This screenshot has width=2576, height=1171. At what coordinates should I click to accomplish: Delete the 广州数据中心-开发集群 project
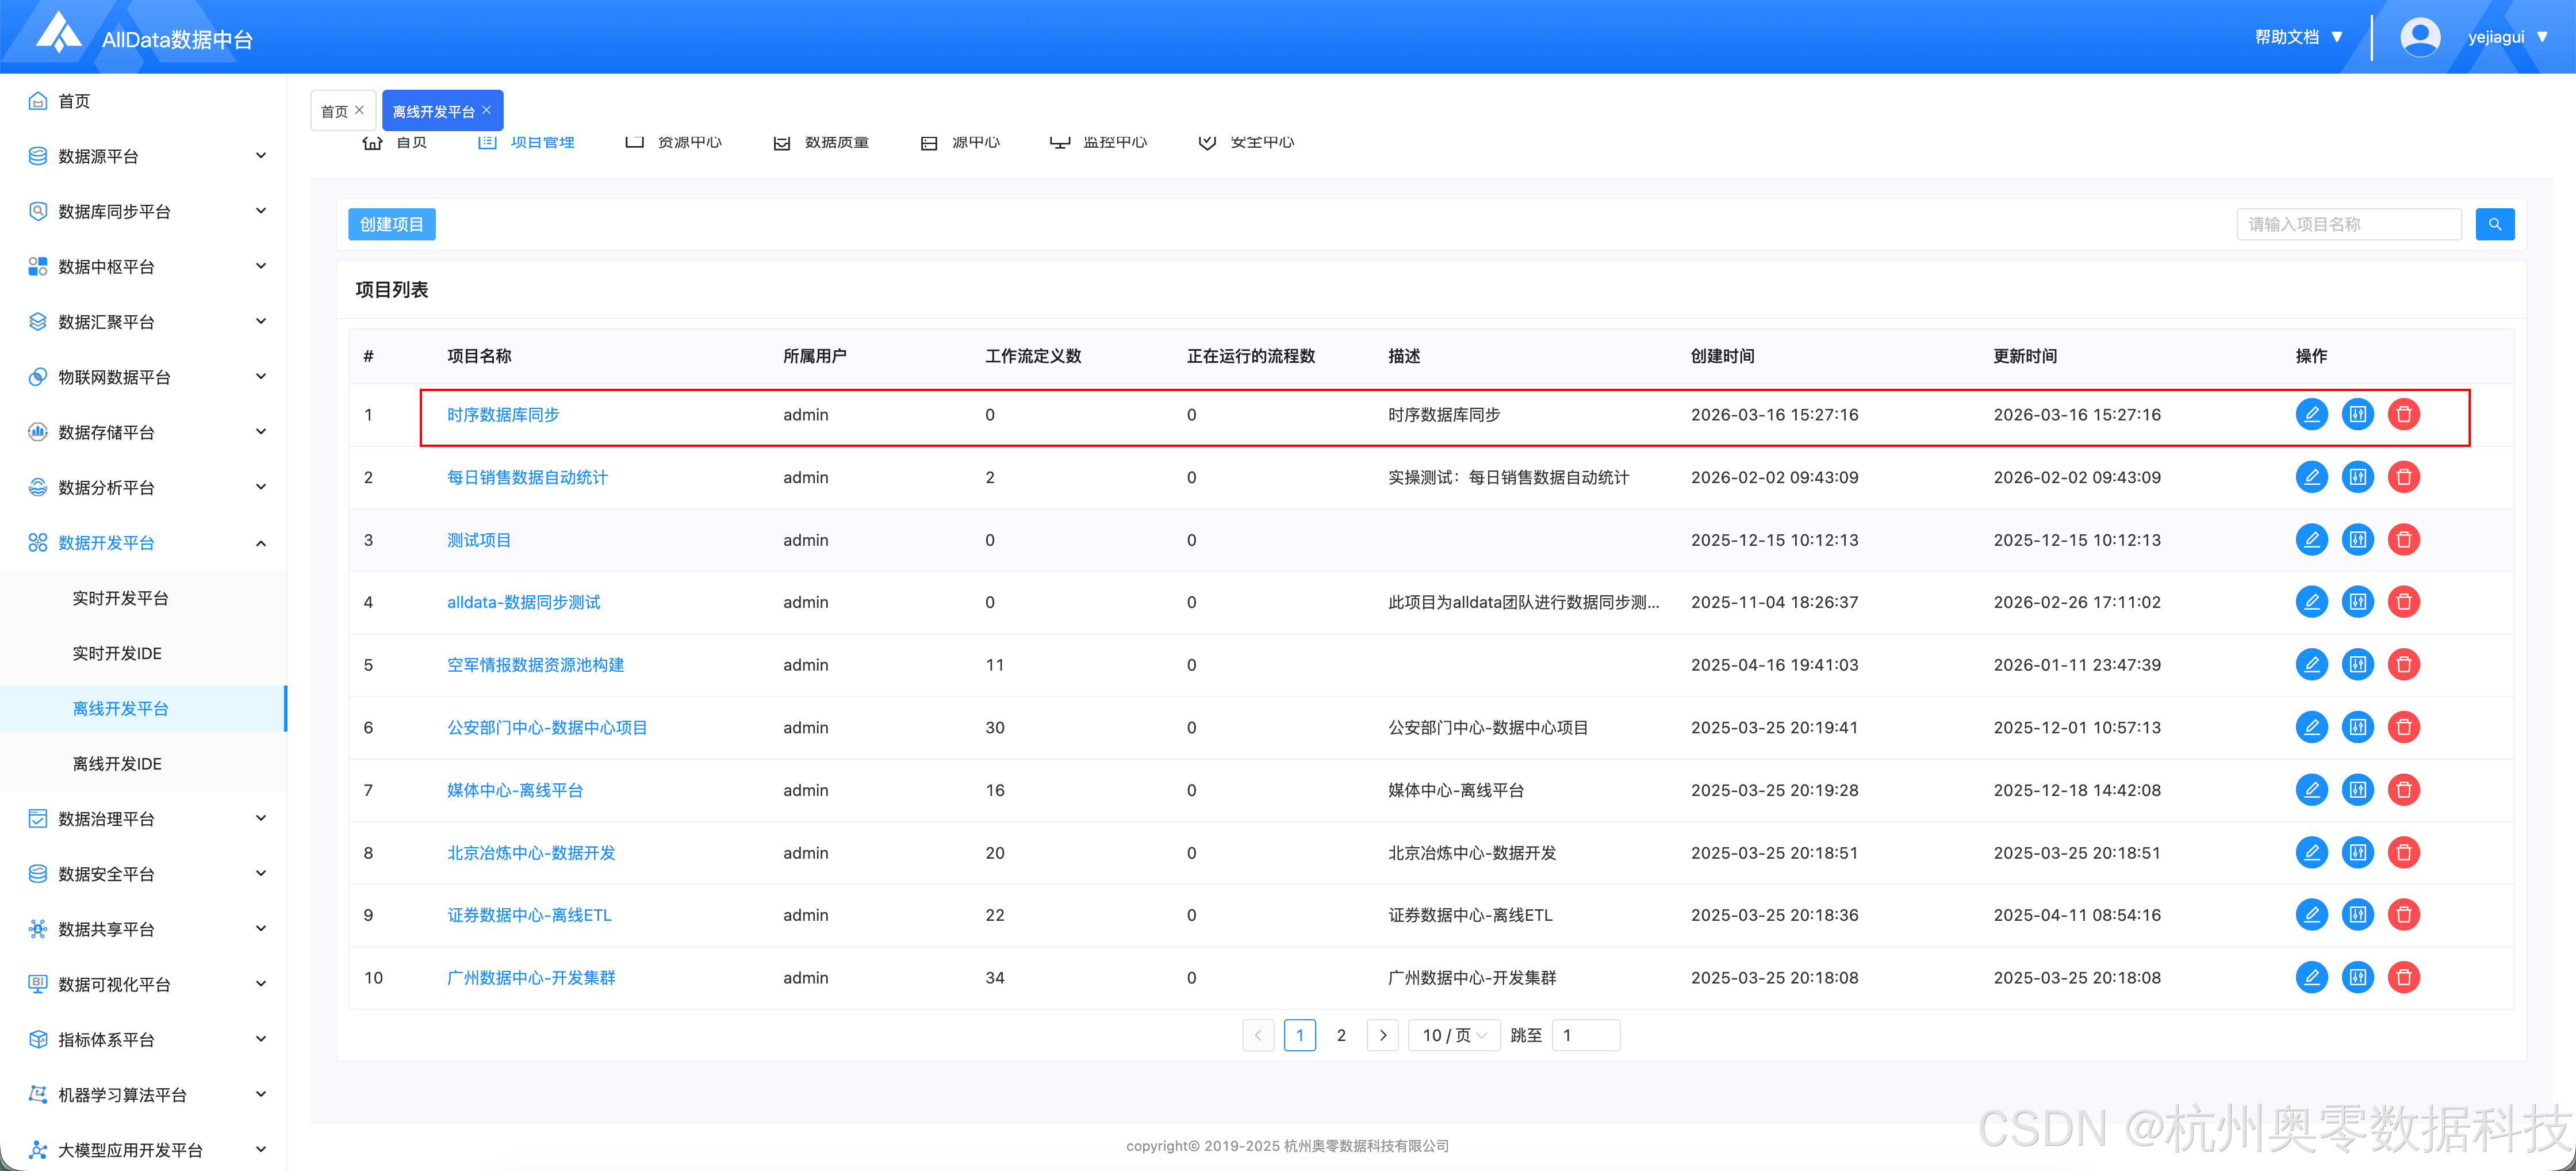tap(2403, 977)
